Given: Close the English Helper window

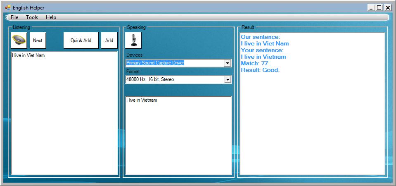Looking at the screenshot, I should click(x=387, y=8).
